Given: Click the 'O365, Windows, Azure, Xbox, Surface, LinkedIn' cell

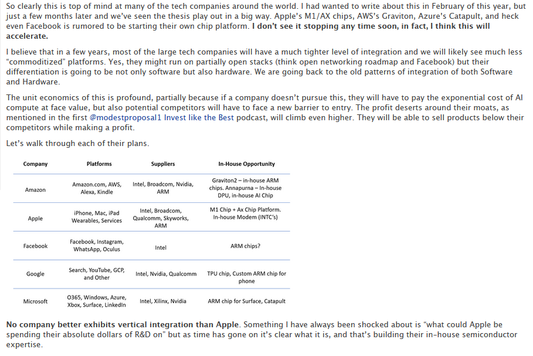Looking at the screenshot, I should (x=97, y=301).
